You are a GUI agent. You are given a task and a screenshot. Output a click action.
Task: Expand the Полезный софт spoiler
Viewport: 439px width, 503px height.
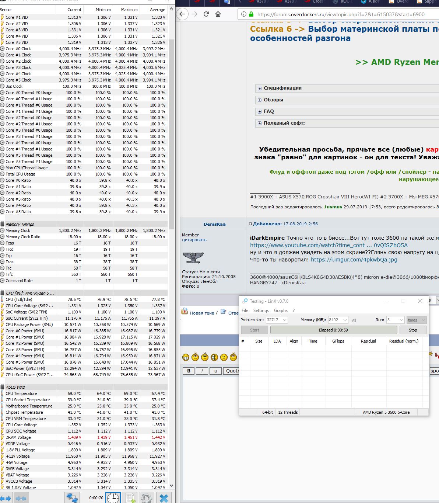point(260,123)
